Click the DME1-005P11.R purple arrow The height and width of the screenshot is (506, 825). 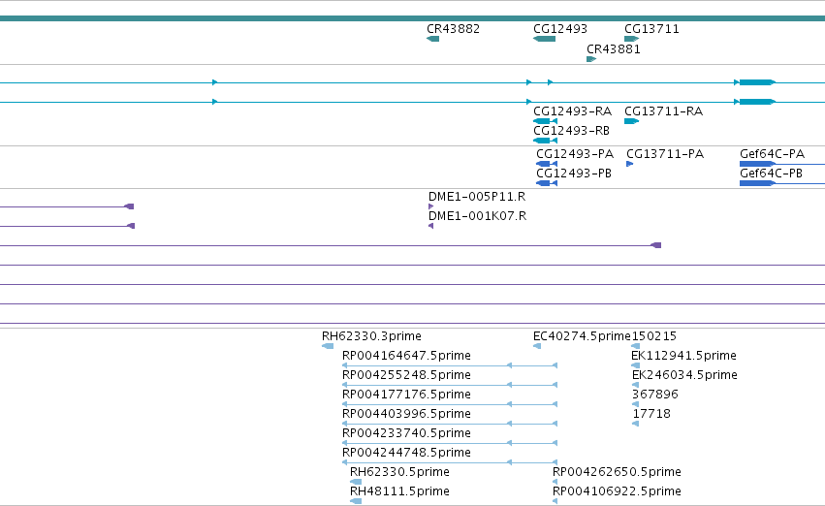430,206
